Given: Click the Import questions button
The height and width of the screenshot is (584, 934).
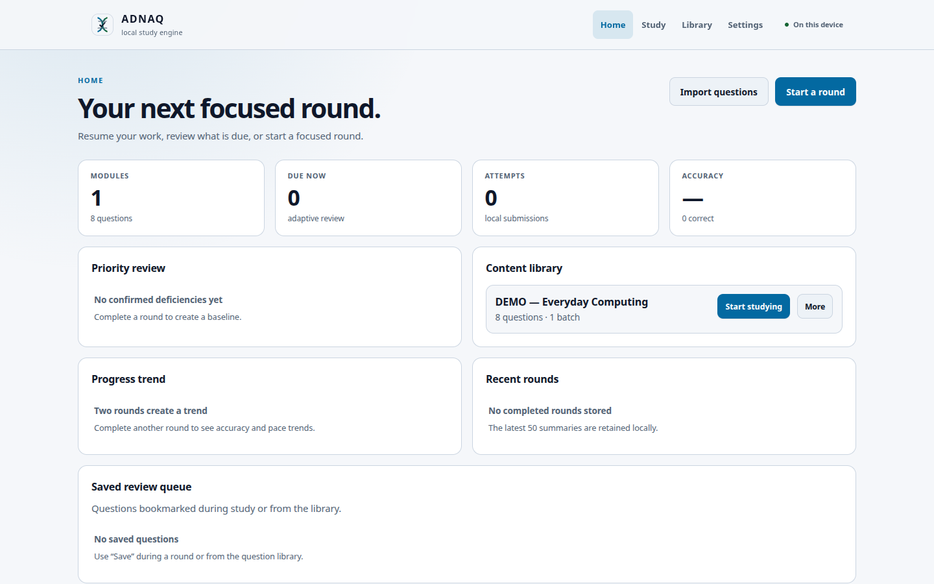Looking at the screenshot, I should point(719,91).
